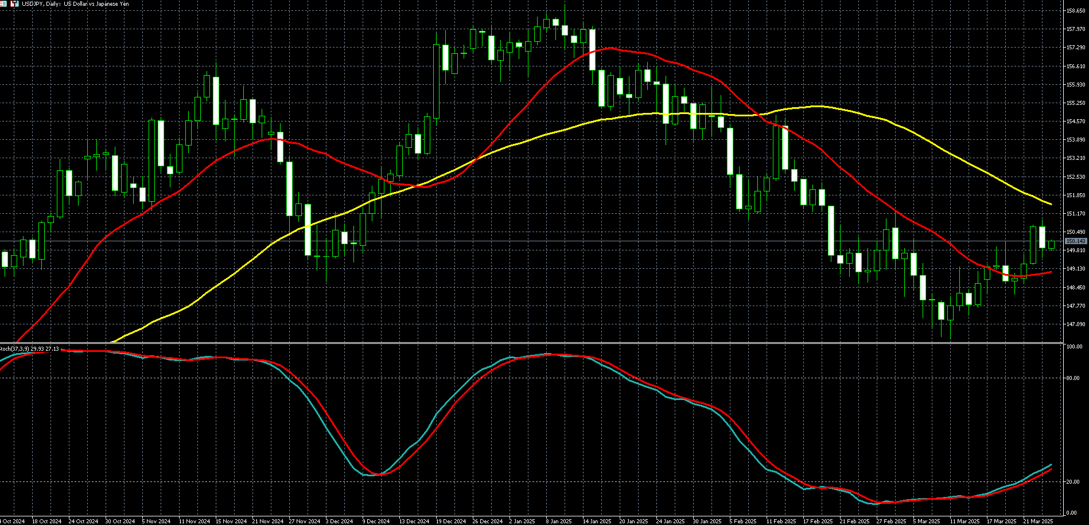Click the 100.00 stochastic scale label
The height and width of the screenshot is (525, 1089).
(1073, 347)
